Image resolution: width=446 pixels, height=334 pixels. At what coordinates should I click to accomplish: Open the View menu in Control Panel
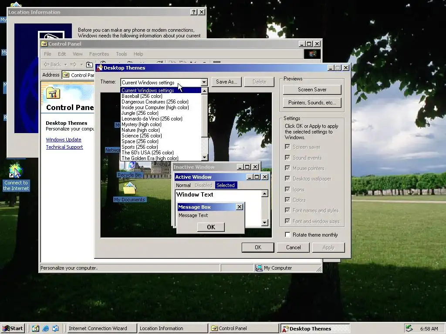78,54
